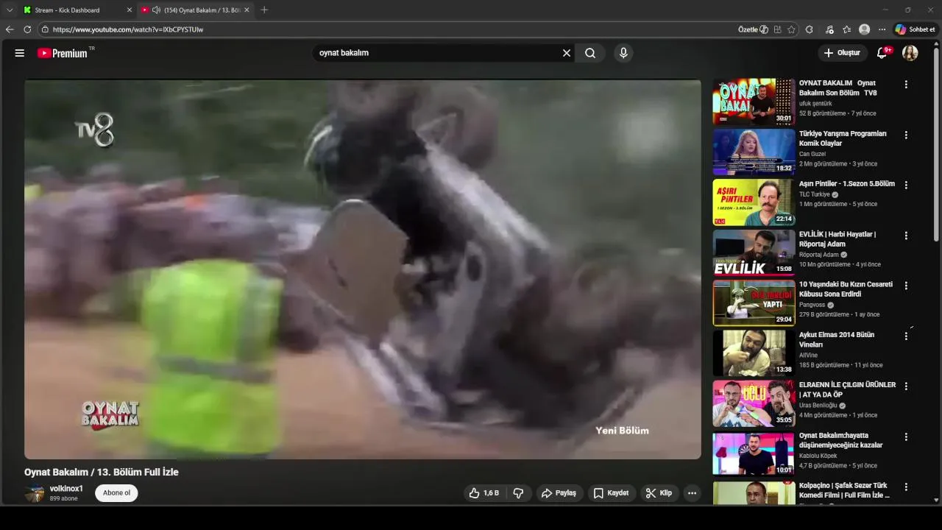The width and height of the screenshot is (942, 530).
Task: Click Sohbet et Copilot button
Action: pyautogui.click(x=915, y=29)
